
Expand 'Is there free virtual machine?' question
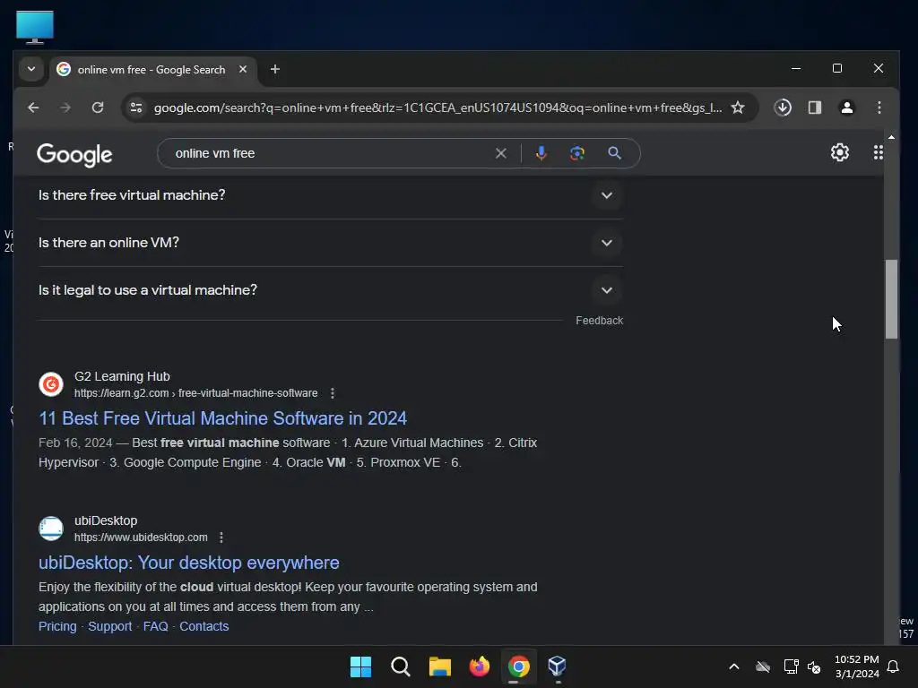click(330, 195)
